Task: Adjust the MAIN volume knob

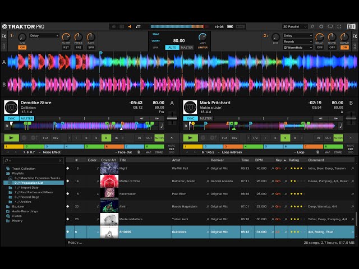Action: pyautogui.click(x=202, y=37)
